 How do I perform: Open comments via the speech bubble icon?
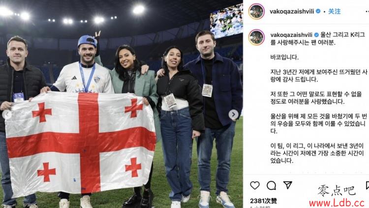(x=271, y=185)
